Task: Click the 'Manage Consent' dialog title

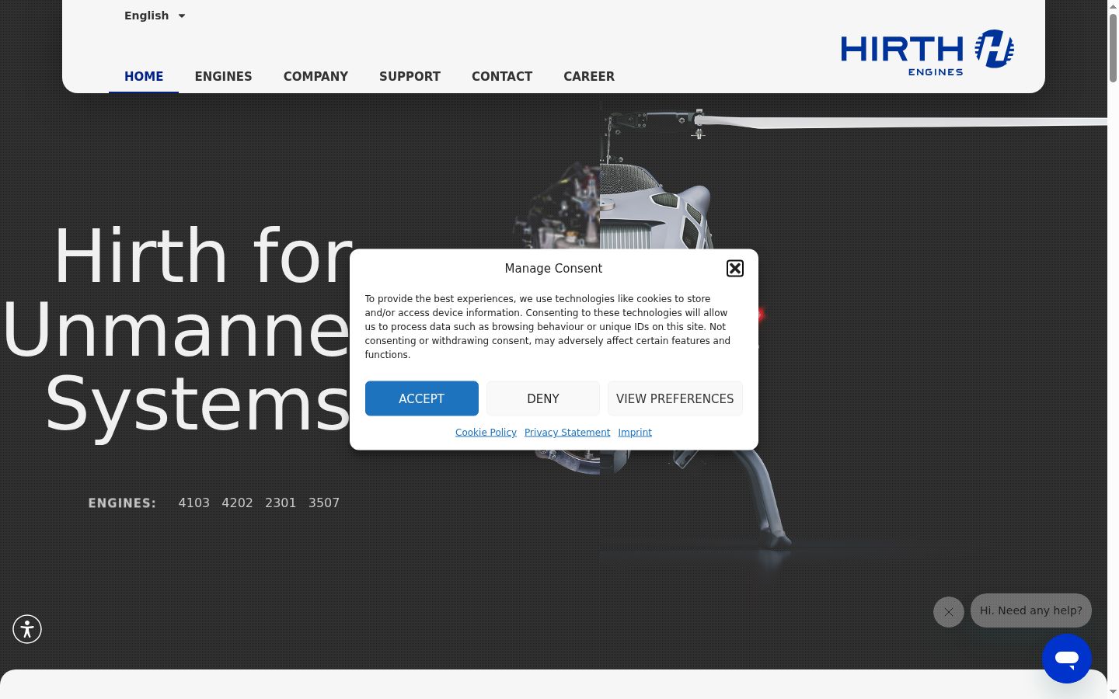Action: click(x=553, y=269)
